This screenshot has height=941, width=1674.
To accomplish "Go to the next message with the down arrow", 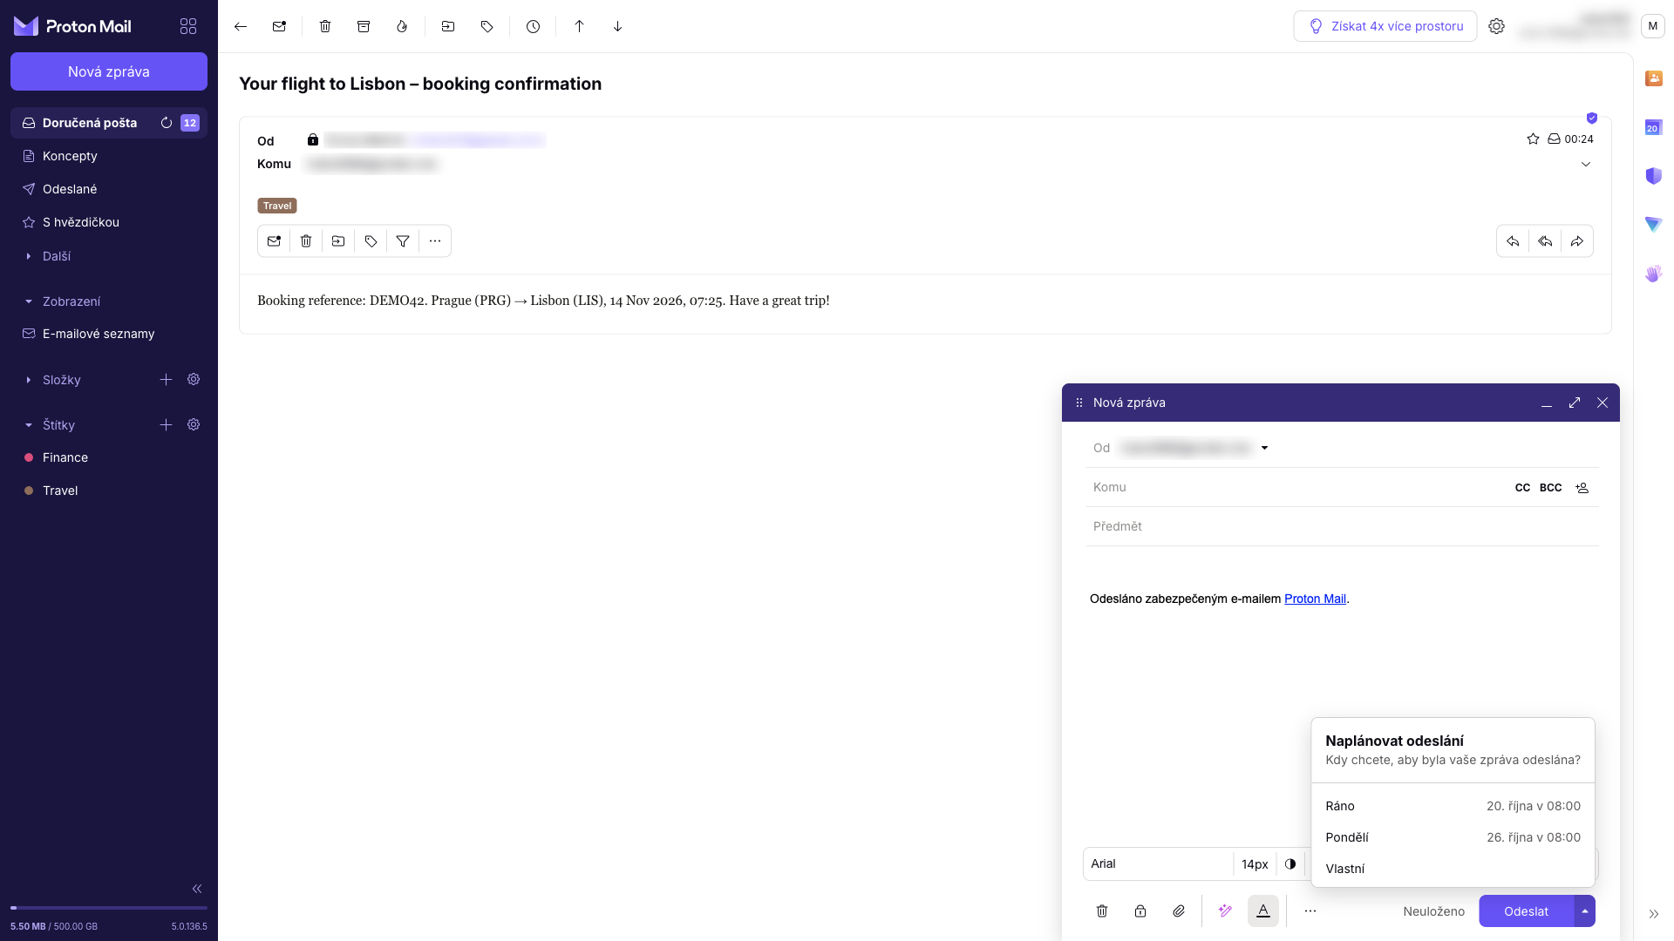I will tap(617, 26).
